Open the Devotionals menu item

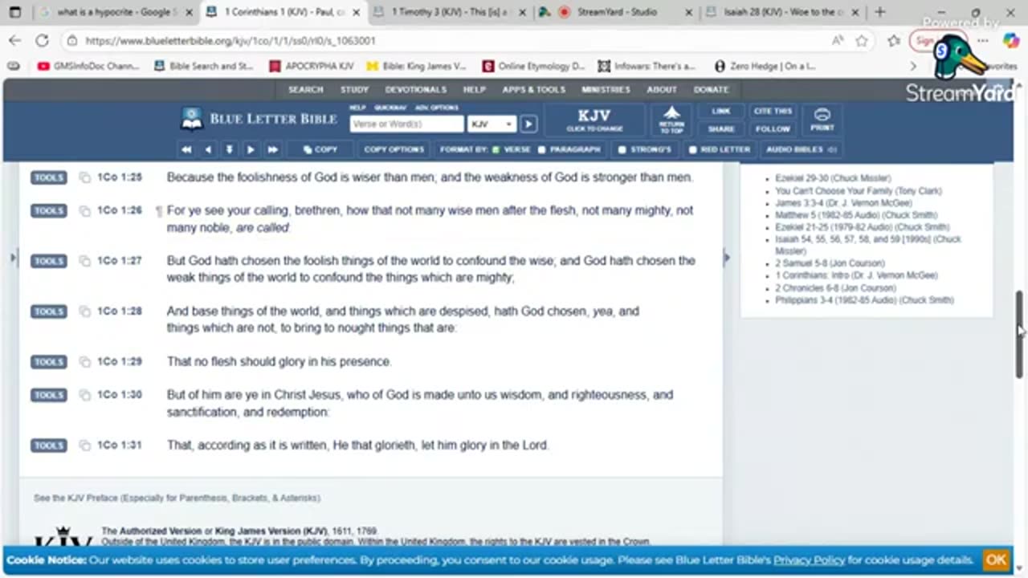click(x=415, y=90)
